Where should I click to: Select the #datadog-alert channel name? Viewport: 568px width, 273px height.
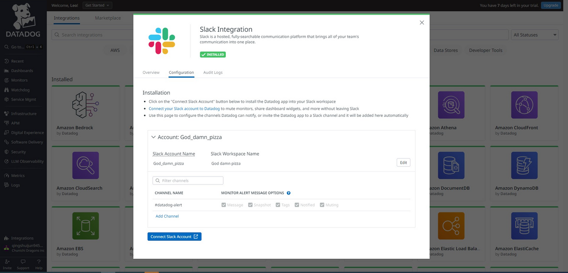pyautogui.click(x=168, y=205)
